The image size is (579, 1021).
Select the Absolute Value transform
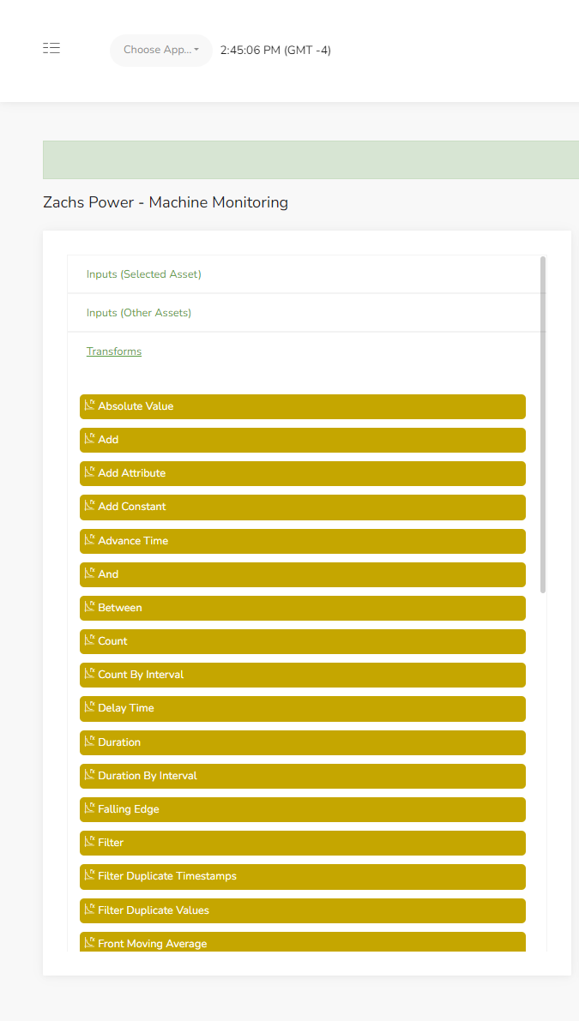pos(302,406)
